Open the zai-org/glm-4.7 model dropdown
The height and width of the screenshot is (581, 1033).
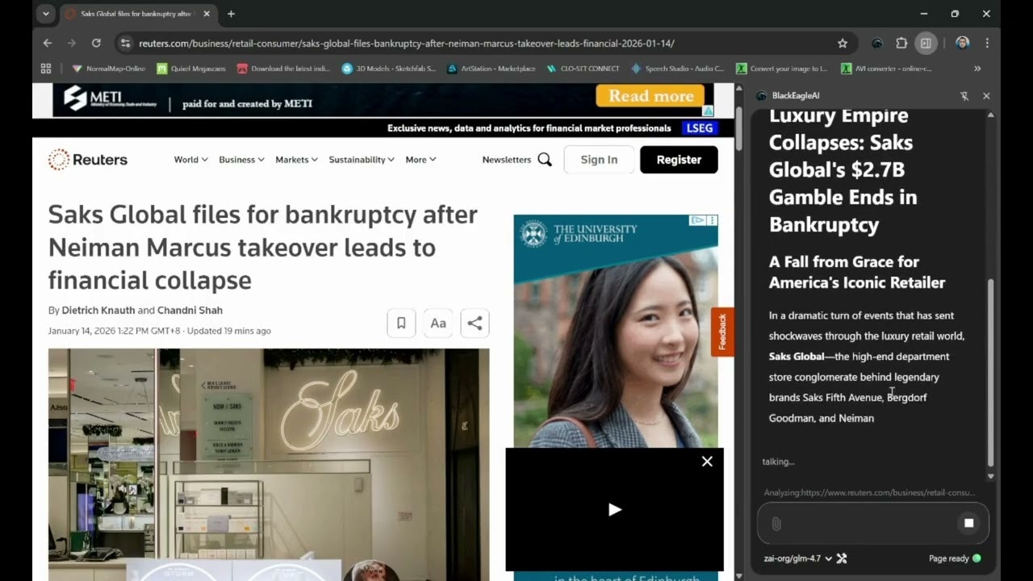click(x=797, y=558)
